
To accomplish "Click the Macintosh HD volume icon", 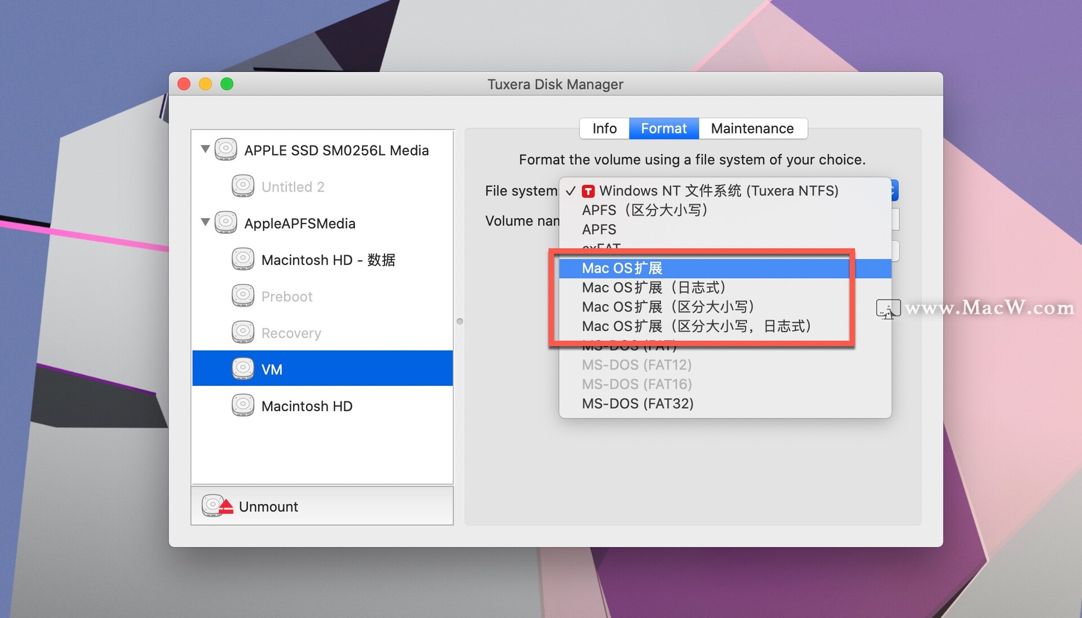I will [243, 405].
